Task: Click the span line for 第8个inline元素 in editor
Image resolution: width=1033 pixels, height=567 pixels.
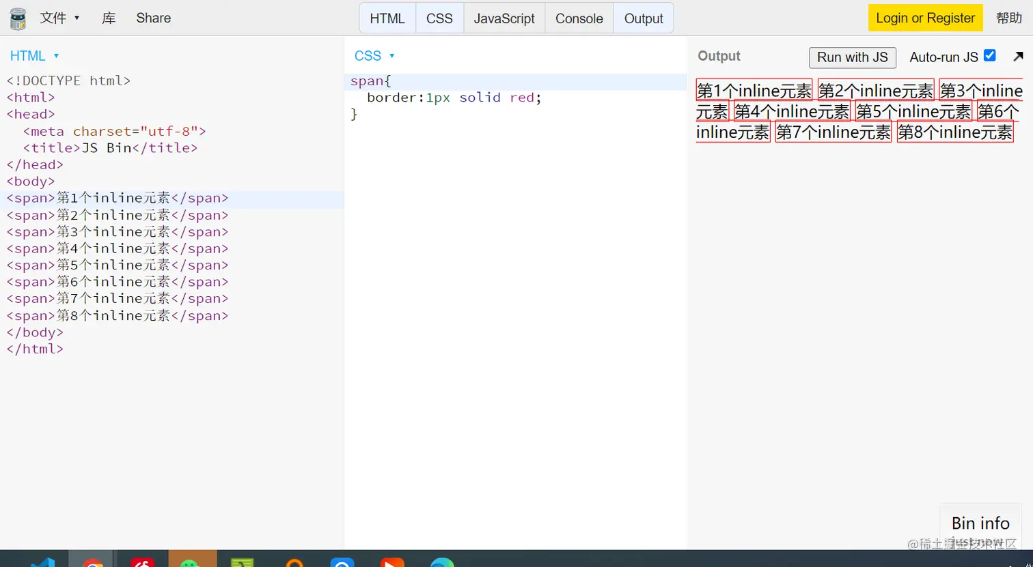Action: 118,315
